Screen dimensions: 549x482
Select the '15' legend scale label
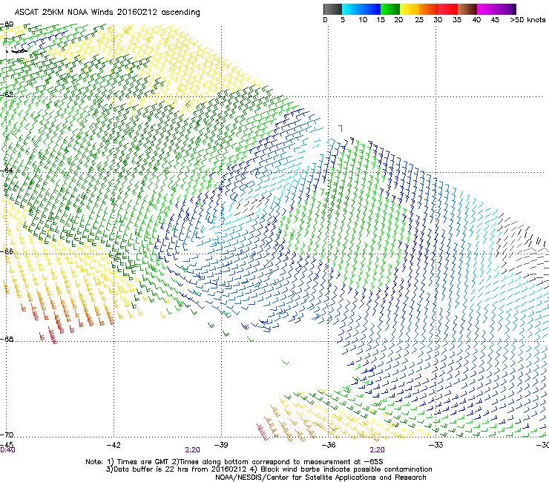pos(381,19)
